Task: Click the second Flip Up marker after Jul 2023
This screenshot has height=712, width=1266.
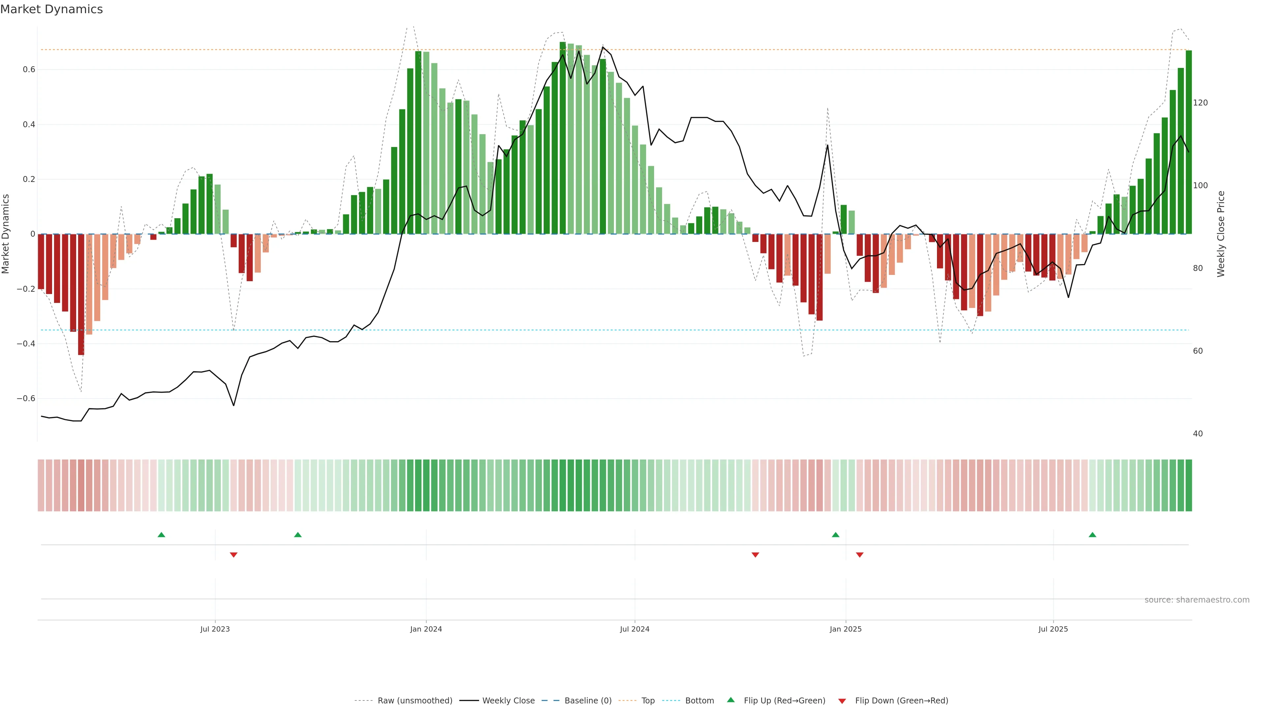Action: point(298,535)
